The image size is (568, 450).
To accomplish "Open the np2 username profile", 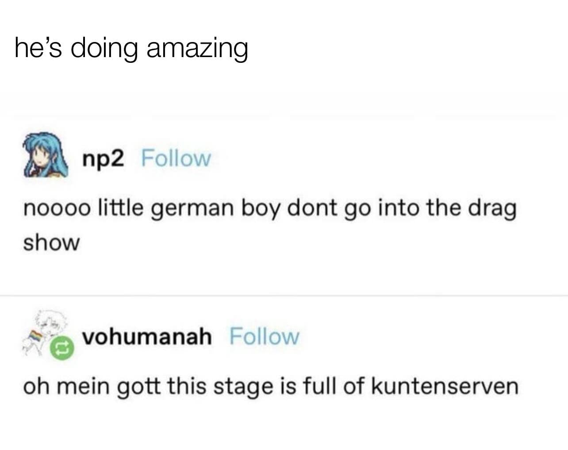I will (x=104, y=158).
